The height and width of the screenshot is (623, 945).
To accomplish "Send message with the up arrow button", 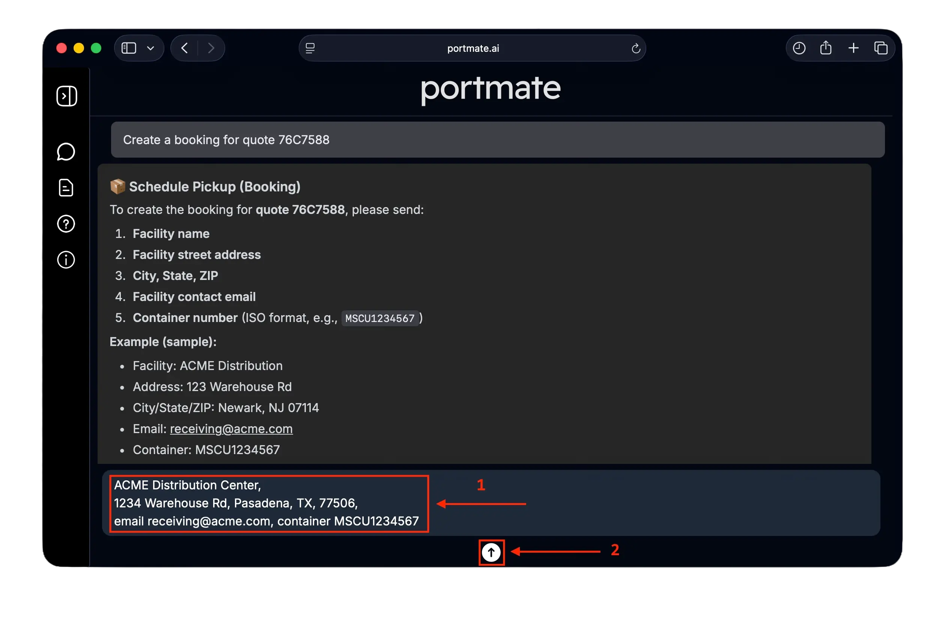I will tap(491, 553).
